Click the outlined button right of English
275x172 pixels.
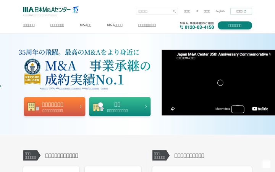pos(241,11)
